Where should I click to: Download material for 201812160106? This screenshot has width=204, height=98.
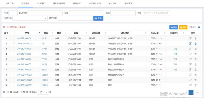click(175, 69)
